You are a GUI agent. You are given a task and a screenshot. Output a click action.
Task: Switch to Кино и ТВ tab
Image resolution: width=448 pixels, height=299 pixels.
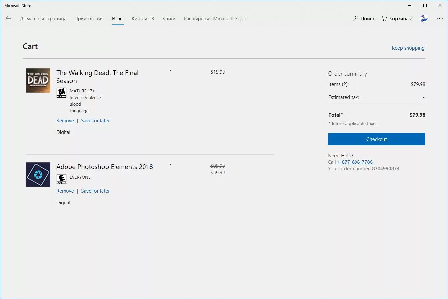click(143, 19)
